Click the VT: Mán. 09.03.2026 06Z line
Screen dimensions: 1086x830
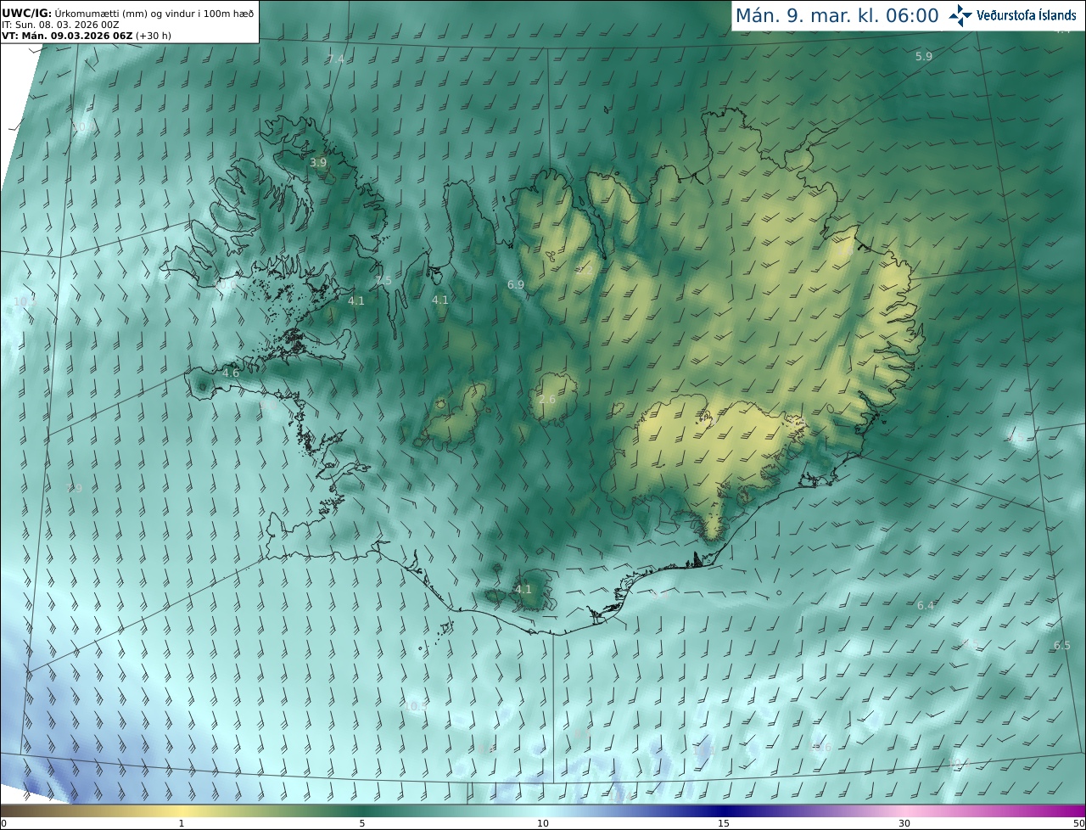[87, 36]
